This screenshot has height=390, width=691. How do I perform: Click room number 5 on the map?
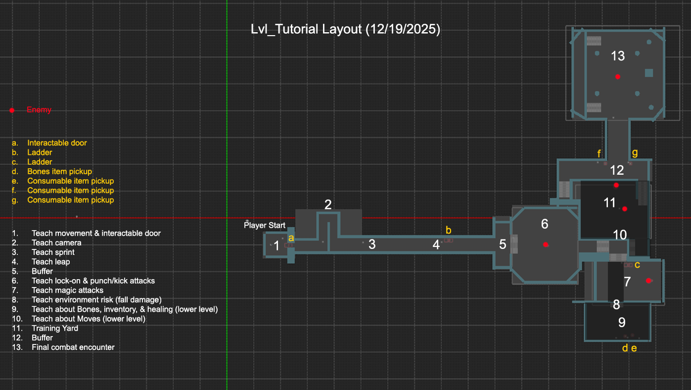tap(503, 244)
